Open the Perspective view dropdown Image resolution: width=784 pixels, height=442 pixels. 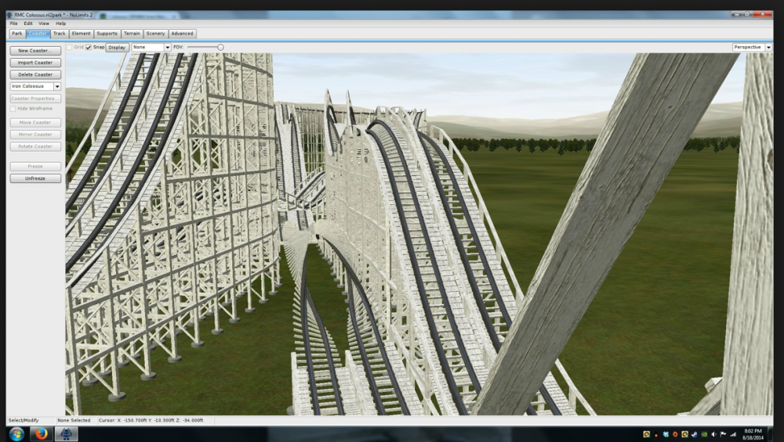[x=768, y=47]
